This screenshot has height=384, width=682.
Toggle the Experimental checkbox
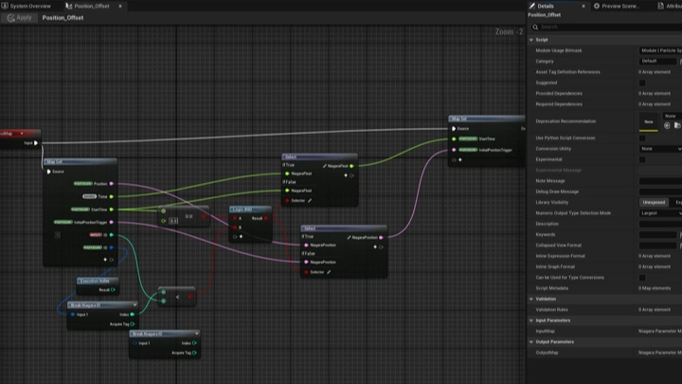tap(642, 159)
